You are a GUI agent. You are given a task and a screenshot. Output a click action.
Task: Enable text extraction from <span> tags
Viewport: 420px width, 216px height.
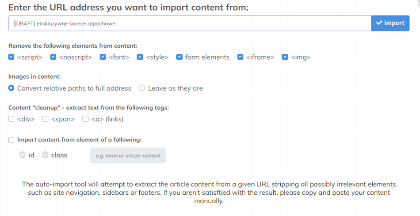click(45, 119)
